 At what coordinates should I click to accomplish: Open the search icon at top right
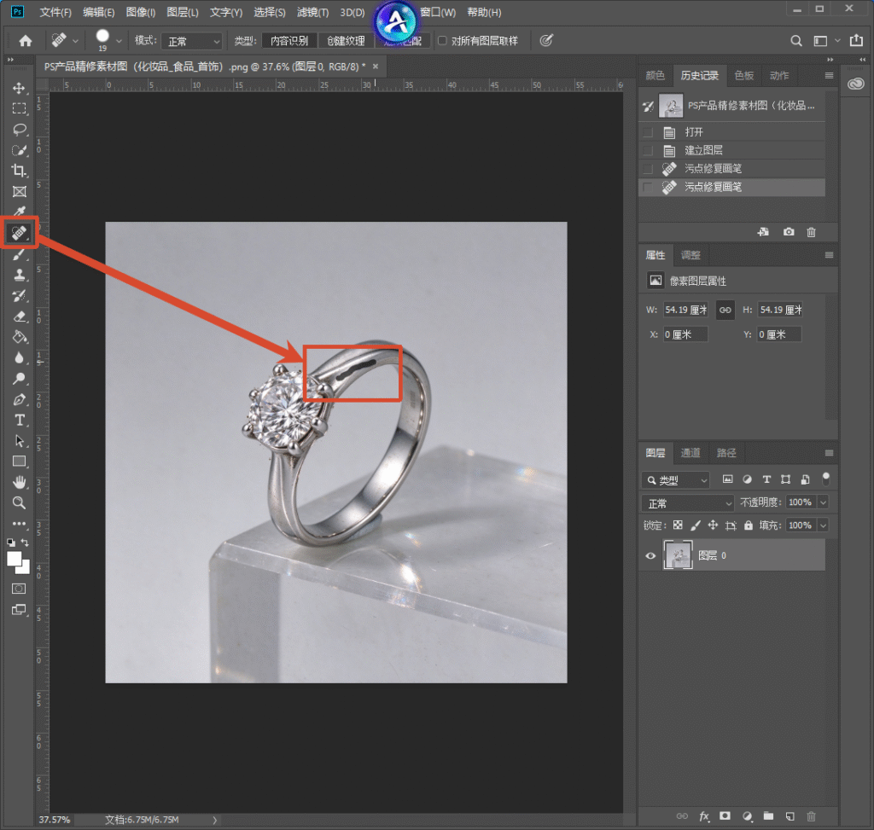796,41
